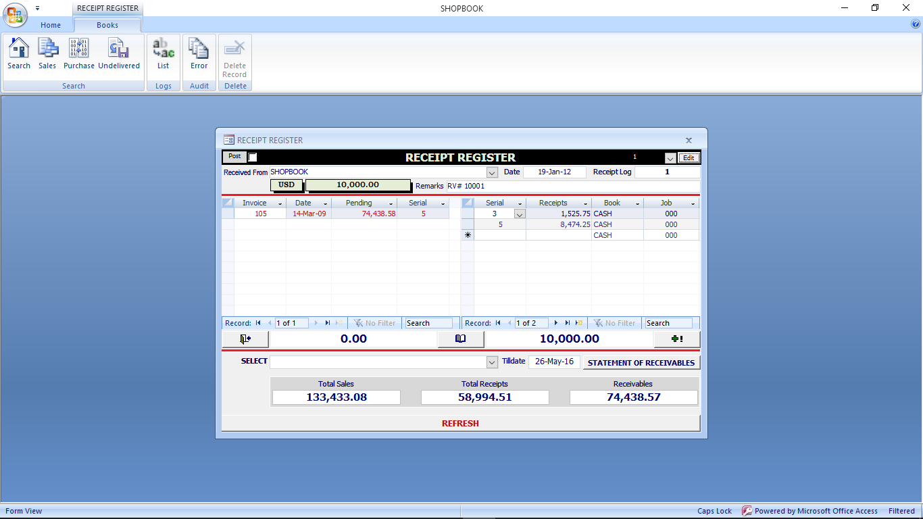Click the Filtered indicator in status bar
Image resolution: width=923 pixels, height=519 pixels.
coord(901,511)
